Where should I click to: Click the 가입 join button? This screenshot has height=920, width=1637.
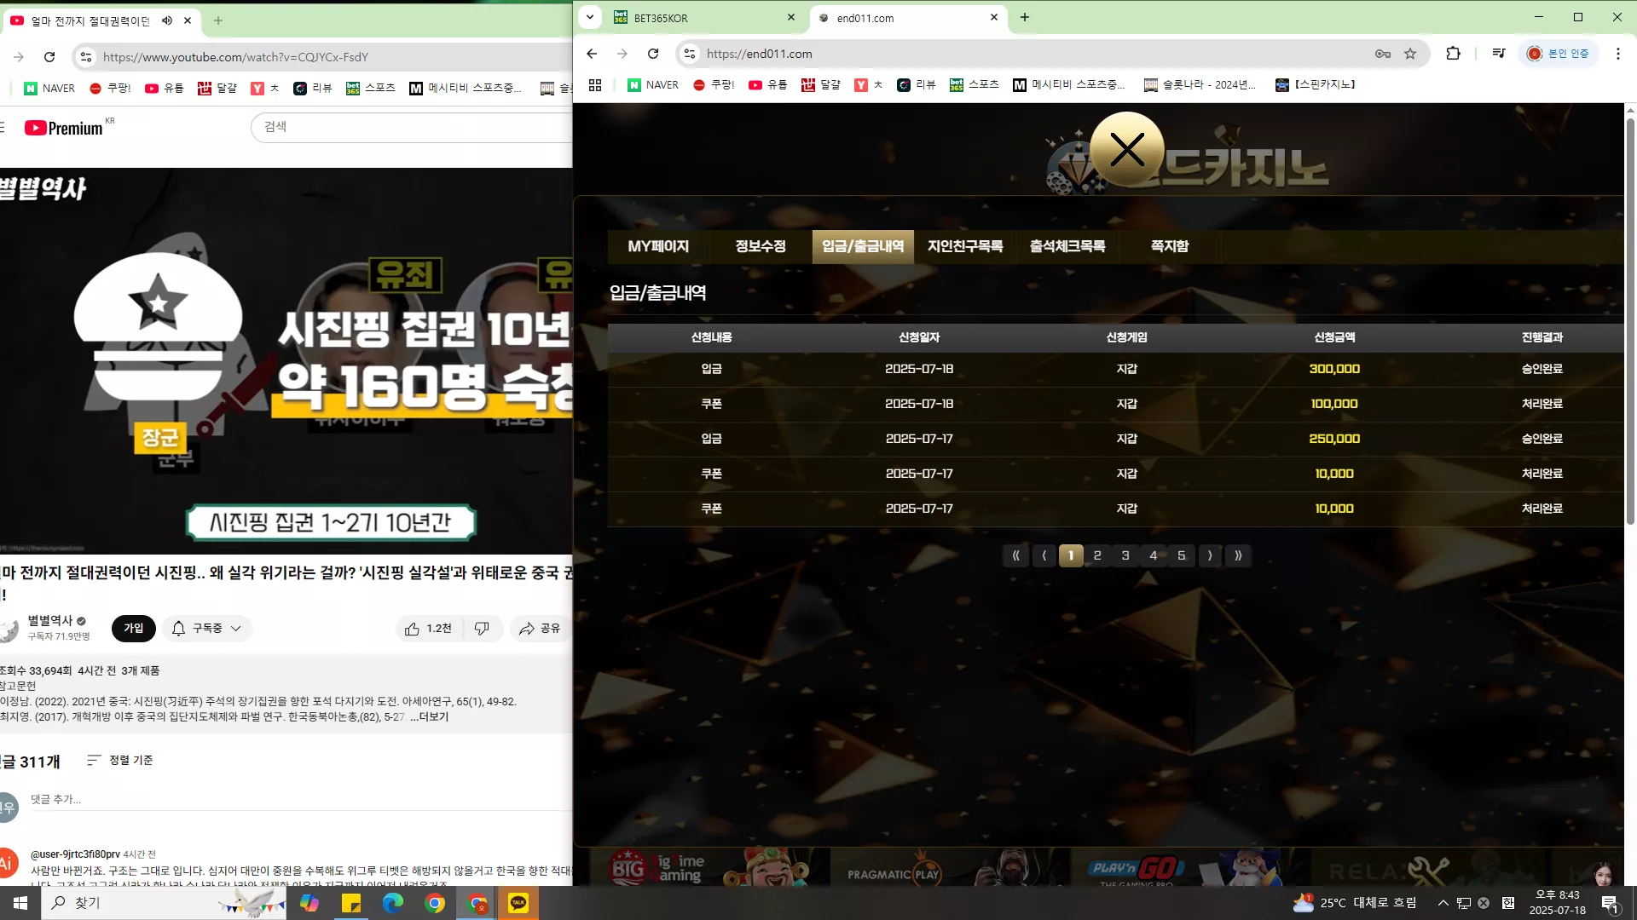134,629
